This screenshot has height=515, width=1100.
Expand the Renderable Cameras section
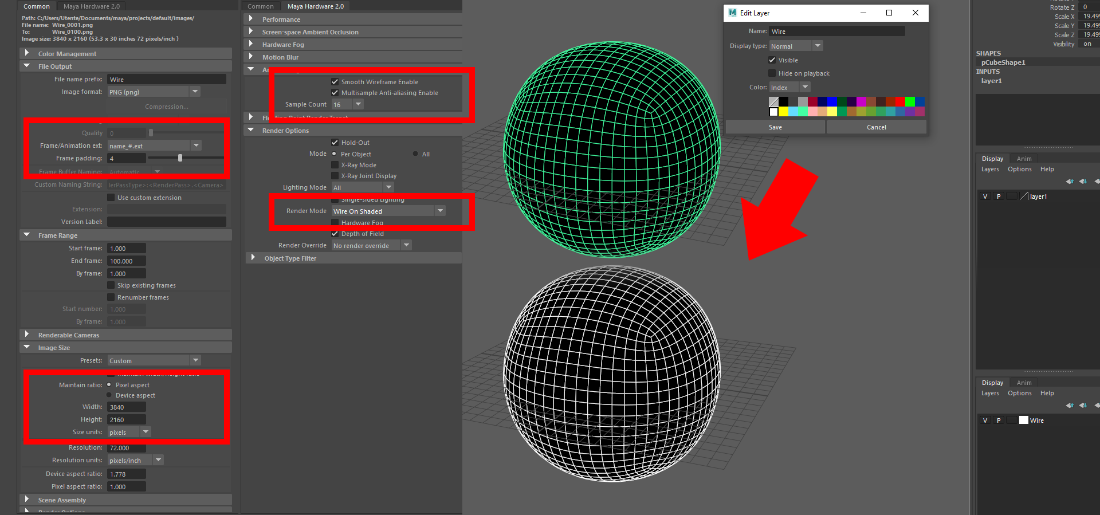pyautogui.click(x=26, y=335)
